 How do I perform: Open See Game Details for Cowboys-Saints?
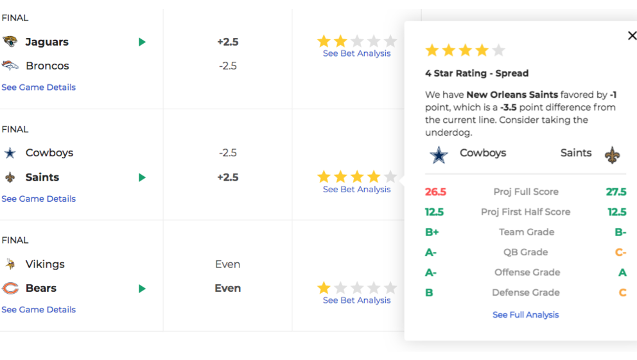(39, 199)
